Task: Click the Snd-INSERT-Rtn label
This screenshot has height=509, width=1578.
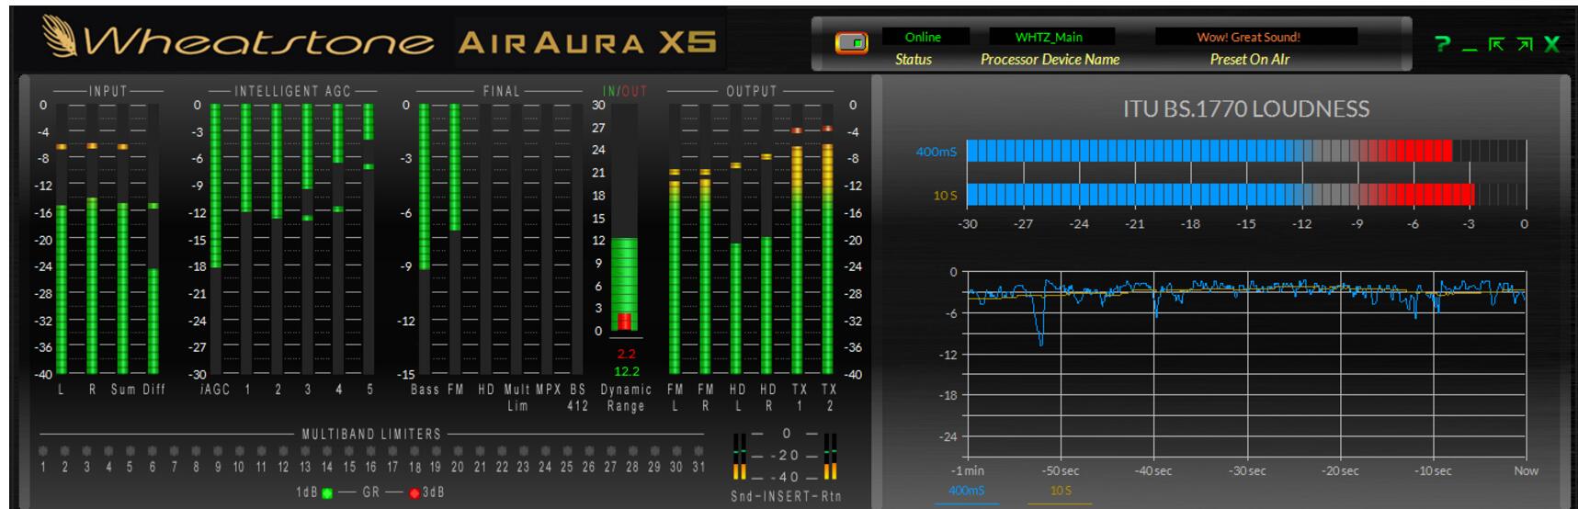Action: click(786, 496)
